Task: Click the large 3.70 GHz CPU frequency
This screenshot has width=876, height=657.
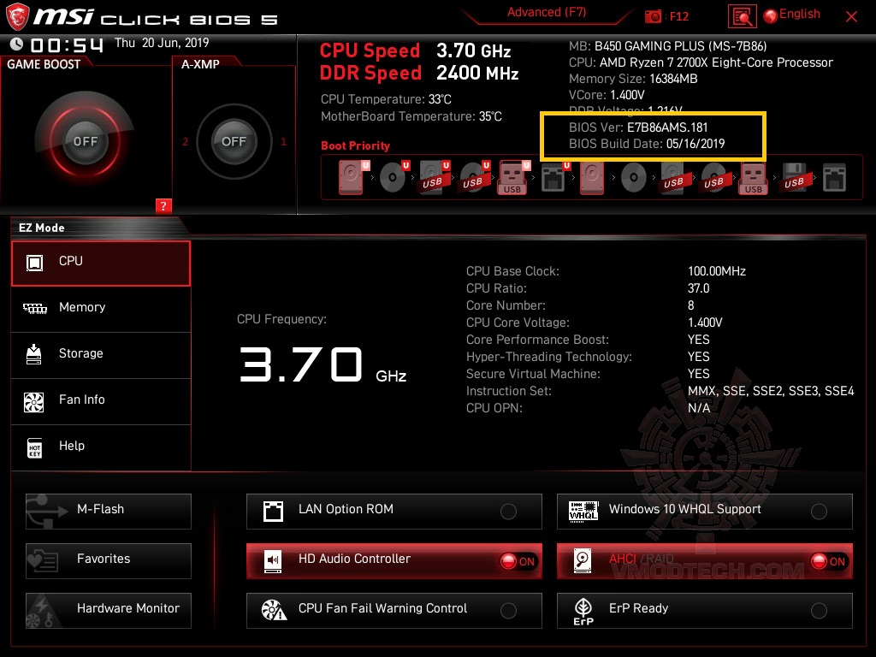Action: pos(323,365)
